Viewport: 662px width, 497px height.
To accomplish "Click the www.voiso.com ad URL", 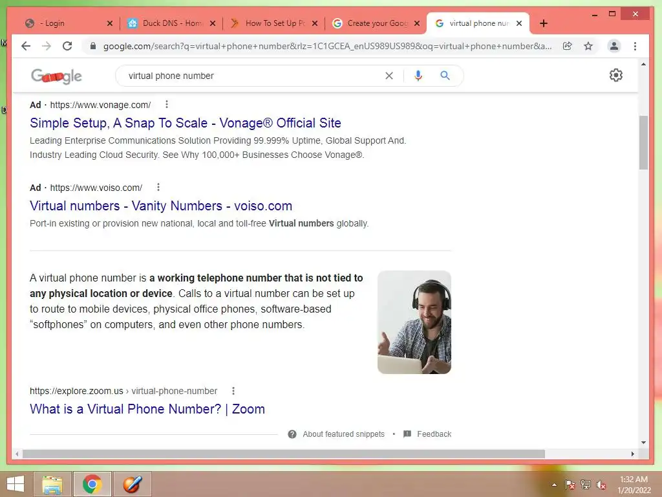I will coord(96,188).
